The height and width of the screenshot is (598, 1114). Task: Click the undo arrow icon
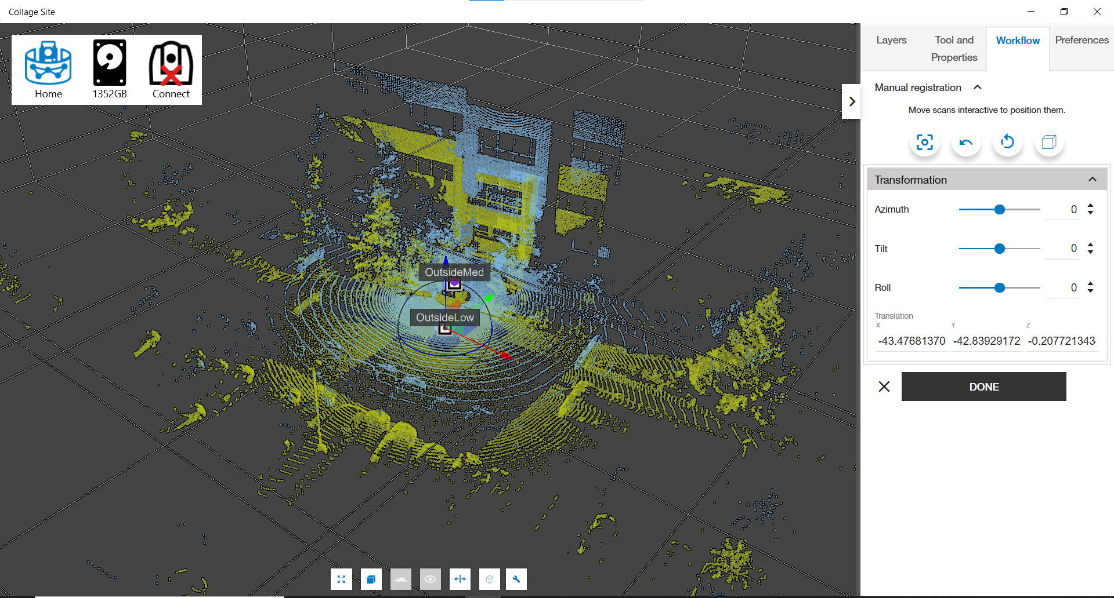click(966, 143)
